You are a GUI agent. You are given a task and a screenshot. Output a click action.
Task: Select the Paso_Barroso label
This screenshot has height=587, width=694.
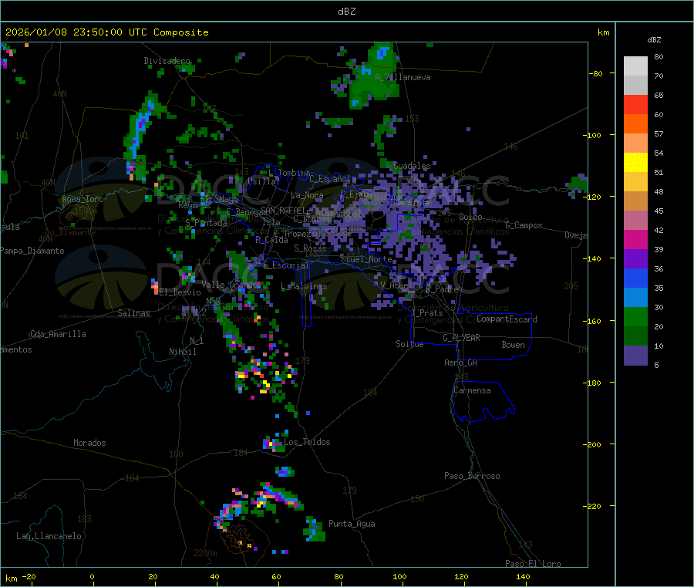[x=472, y=476]
